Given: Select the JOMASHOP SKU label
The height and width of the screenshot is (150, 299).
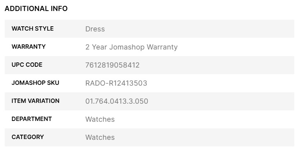Looking at the screenshot, I should 35,82.
